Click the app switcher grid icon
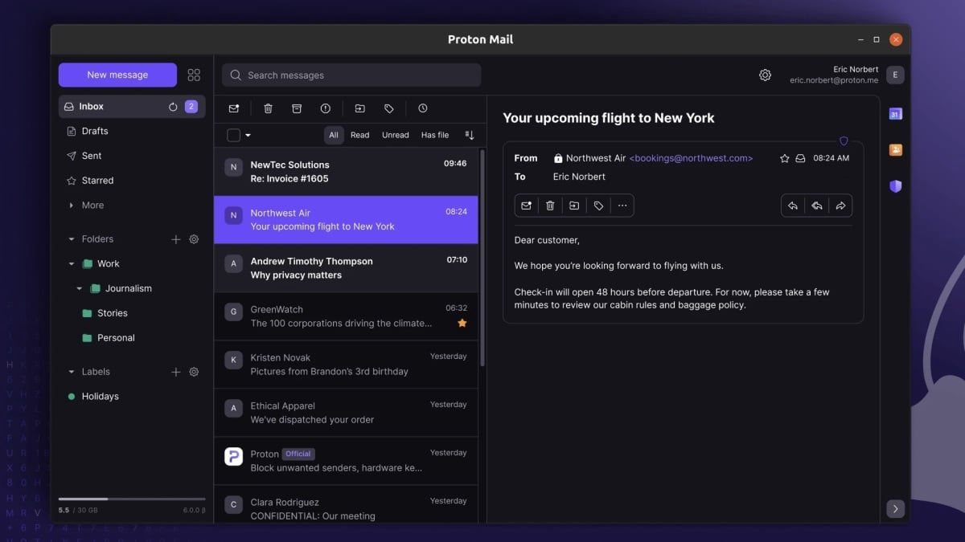Screen dimensions: 965x542 [x=194, y=75]
